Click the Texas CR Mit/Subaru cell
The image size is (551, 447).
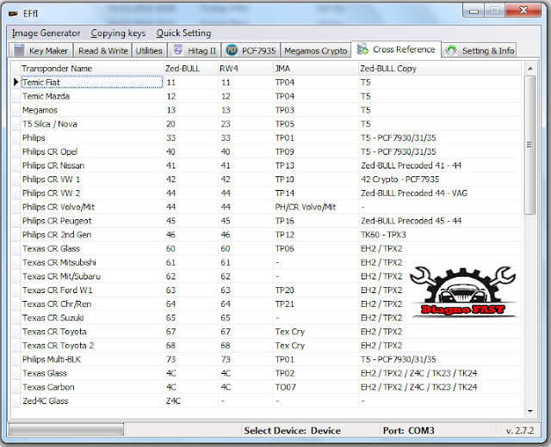tap(92, 276)
